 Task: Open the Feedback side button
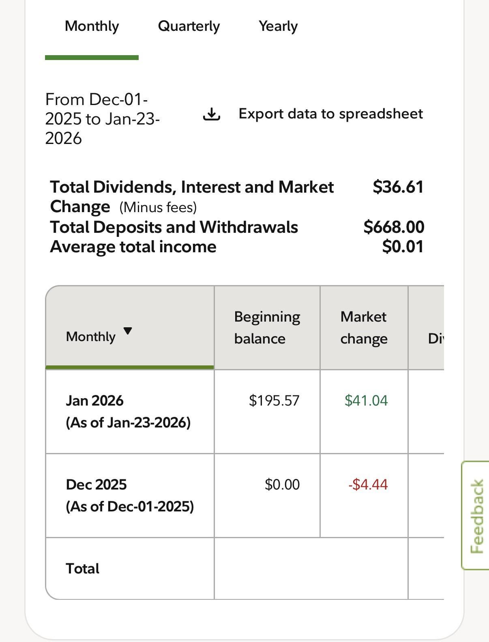coord(476,515)
